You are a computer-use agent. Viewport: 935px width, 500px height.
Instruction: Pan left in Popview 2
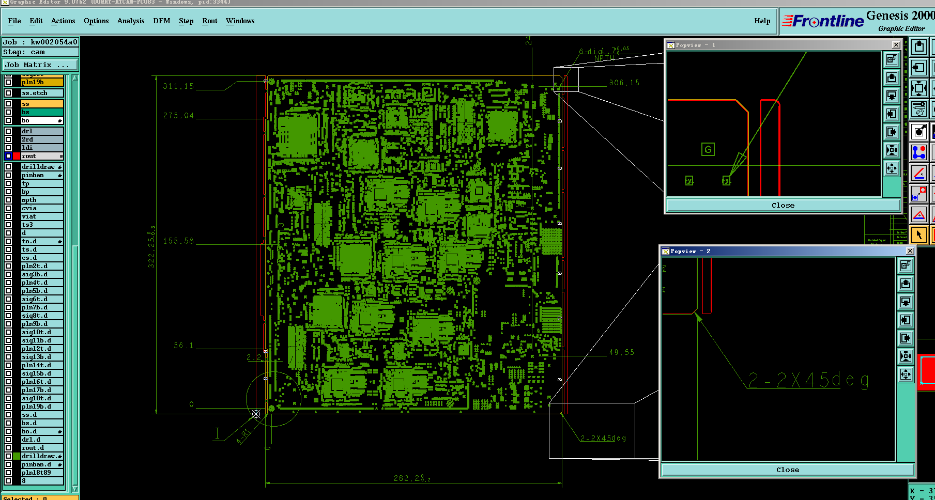coord(906,320)
